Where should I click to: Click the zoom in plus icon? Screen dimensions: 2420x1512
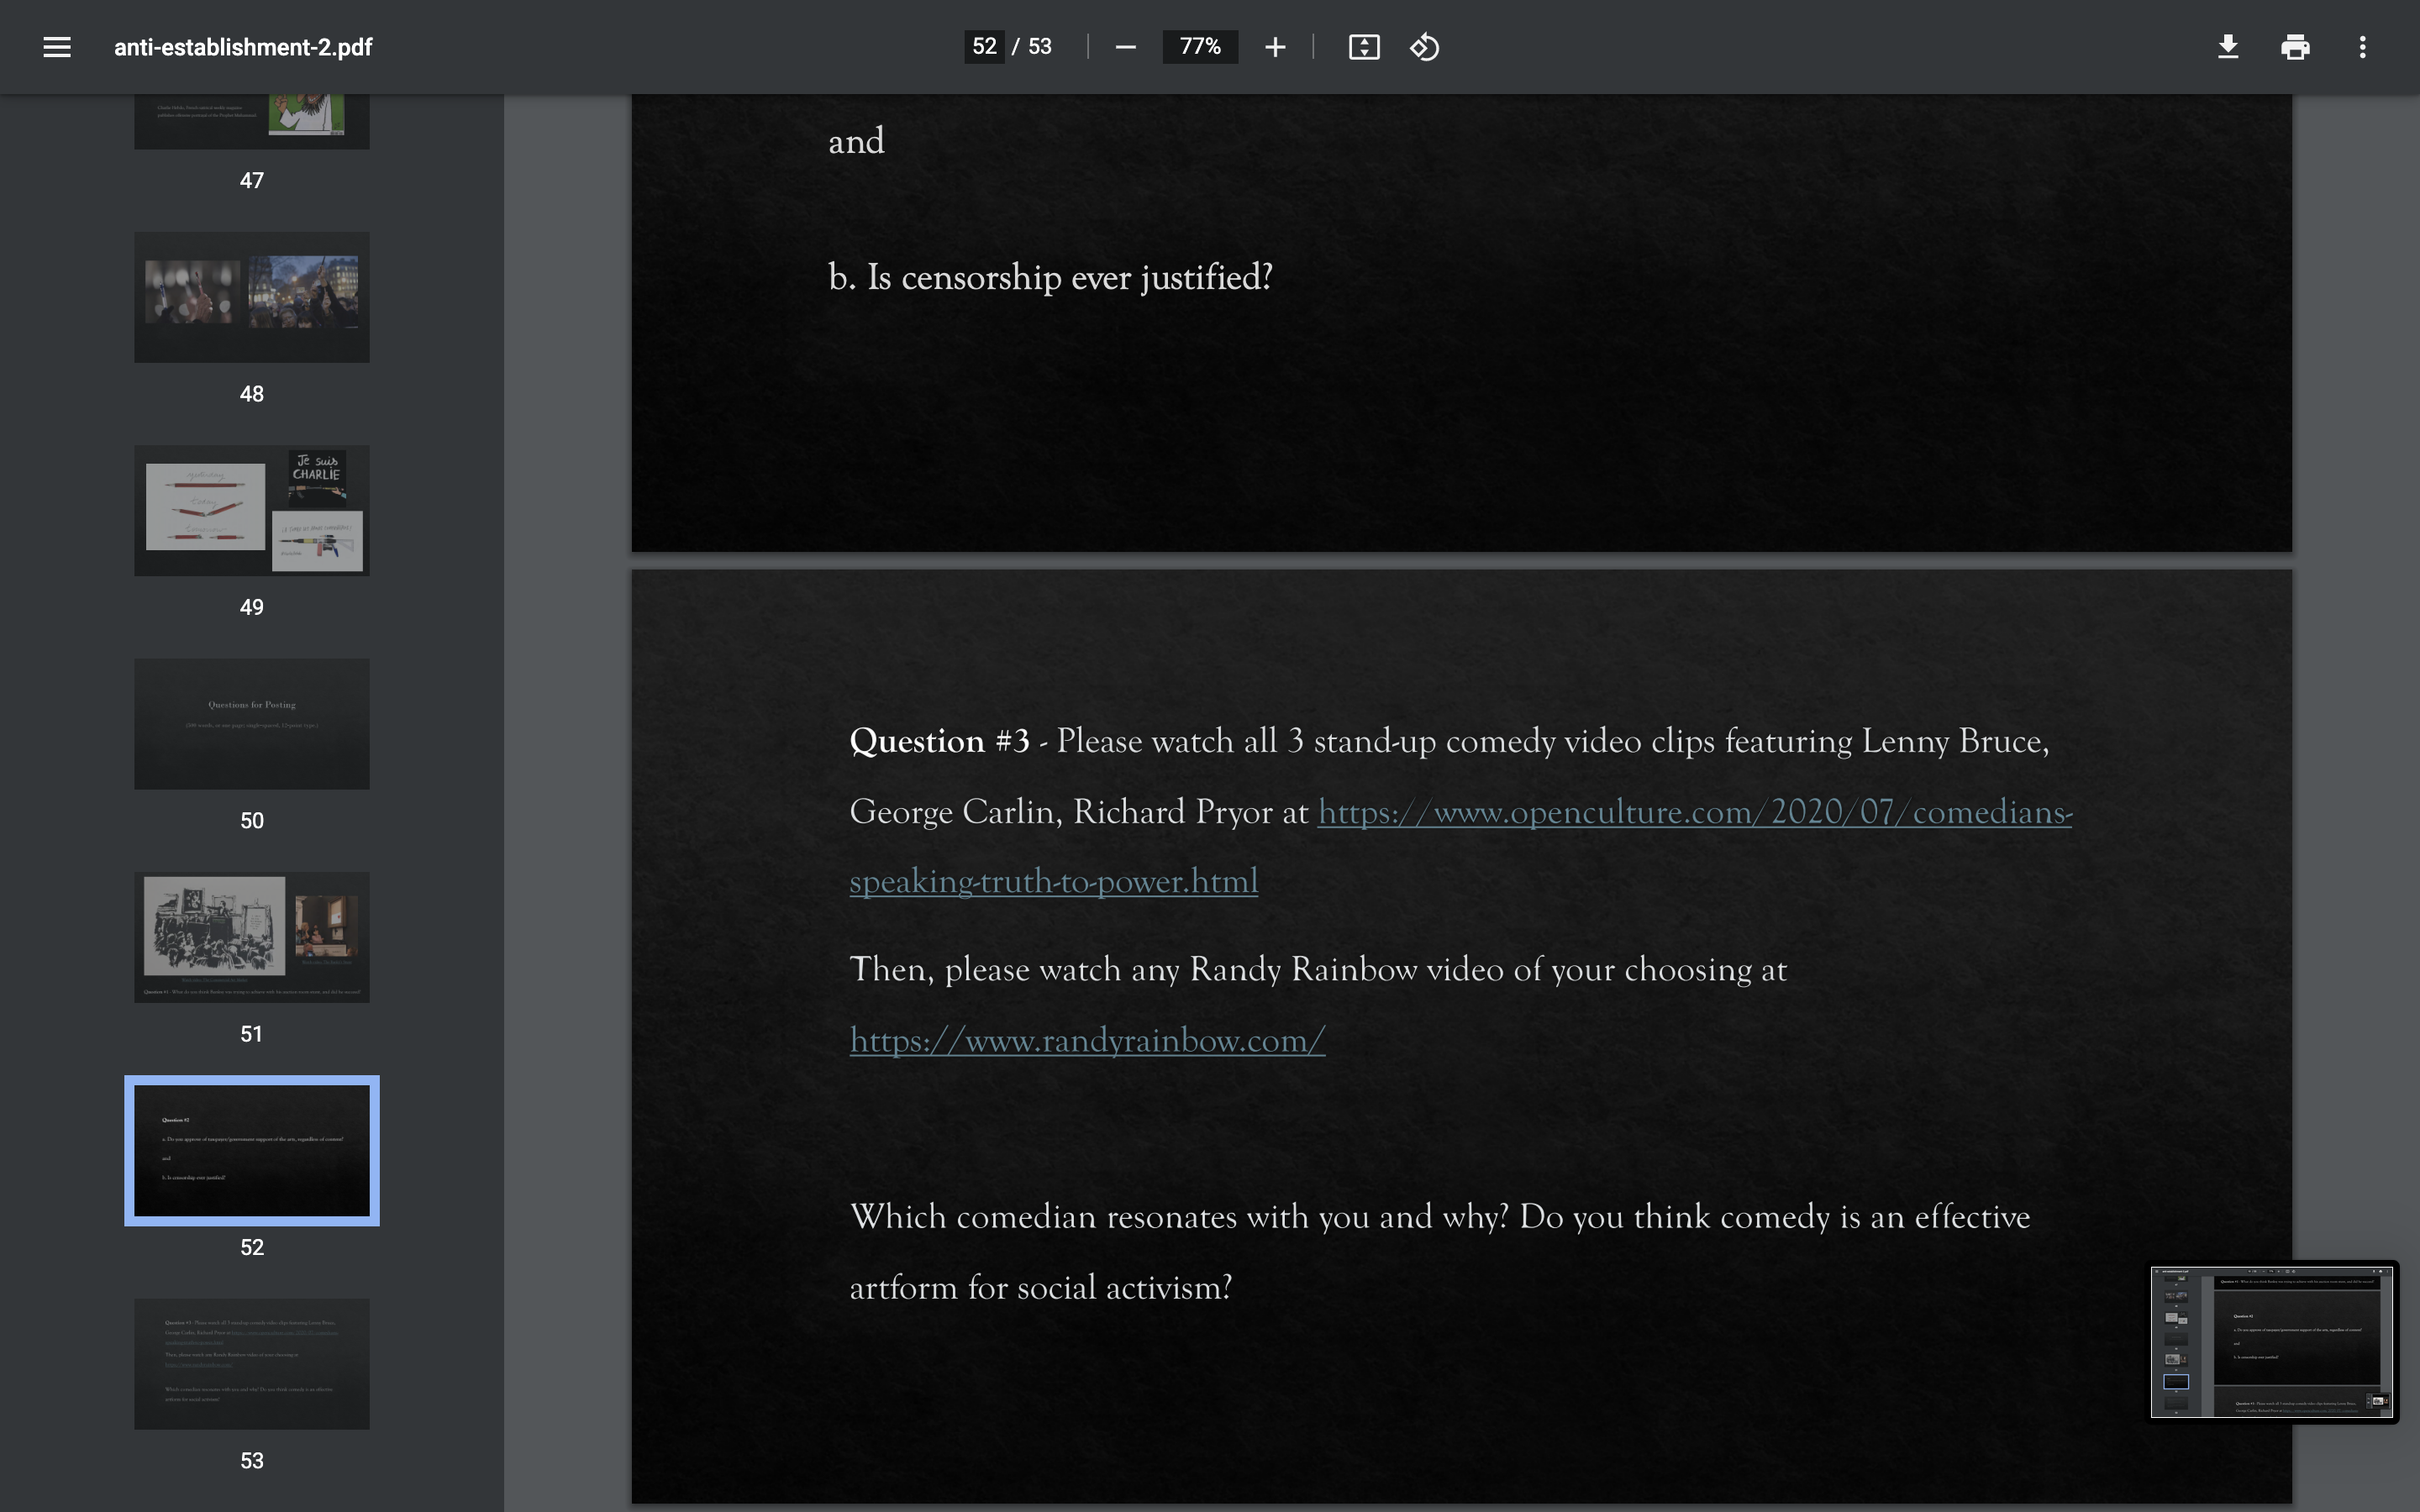[1274, 47]
